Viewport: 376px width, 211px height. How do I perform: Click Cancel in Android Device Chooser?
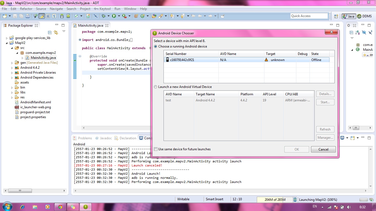[x=323, y=149]
